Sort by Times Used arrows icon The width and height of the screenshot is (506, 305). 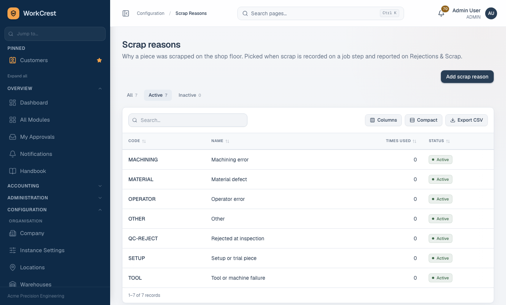coord(414,141)
